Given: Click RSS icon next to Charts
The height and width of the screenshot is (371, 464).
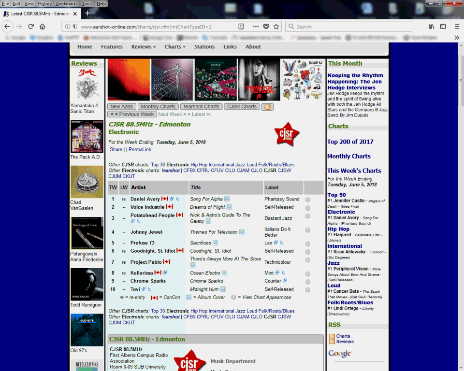Looking at the screenshot, I should 332,336.
